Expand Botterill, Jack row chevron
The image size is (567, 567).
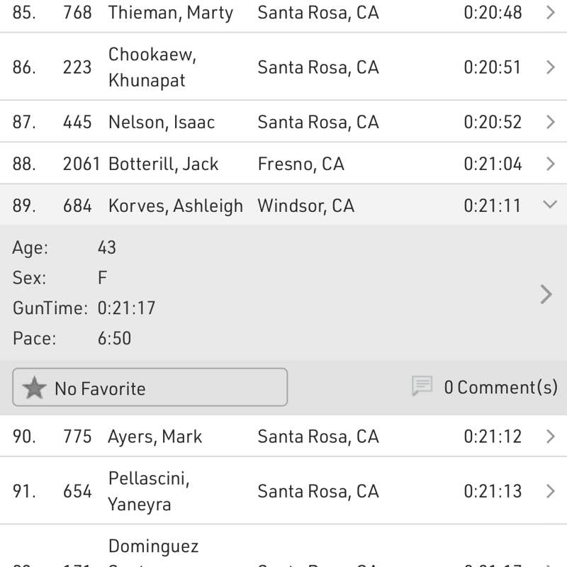pyautogui.click(x=551, y=164)
